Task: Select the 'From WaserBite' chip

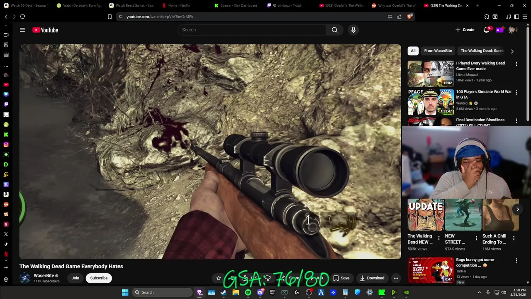Action: [438, 51]
